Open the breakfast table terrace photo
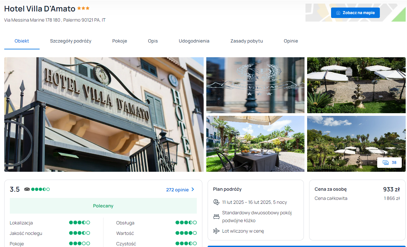 tap(255, 144)
